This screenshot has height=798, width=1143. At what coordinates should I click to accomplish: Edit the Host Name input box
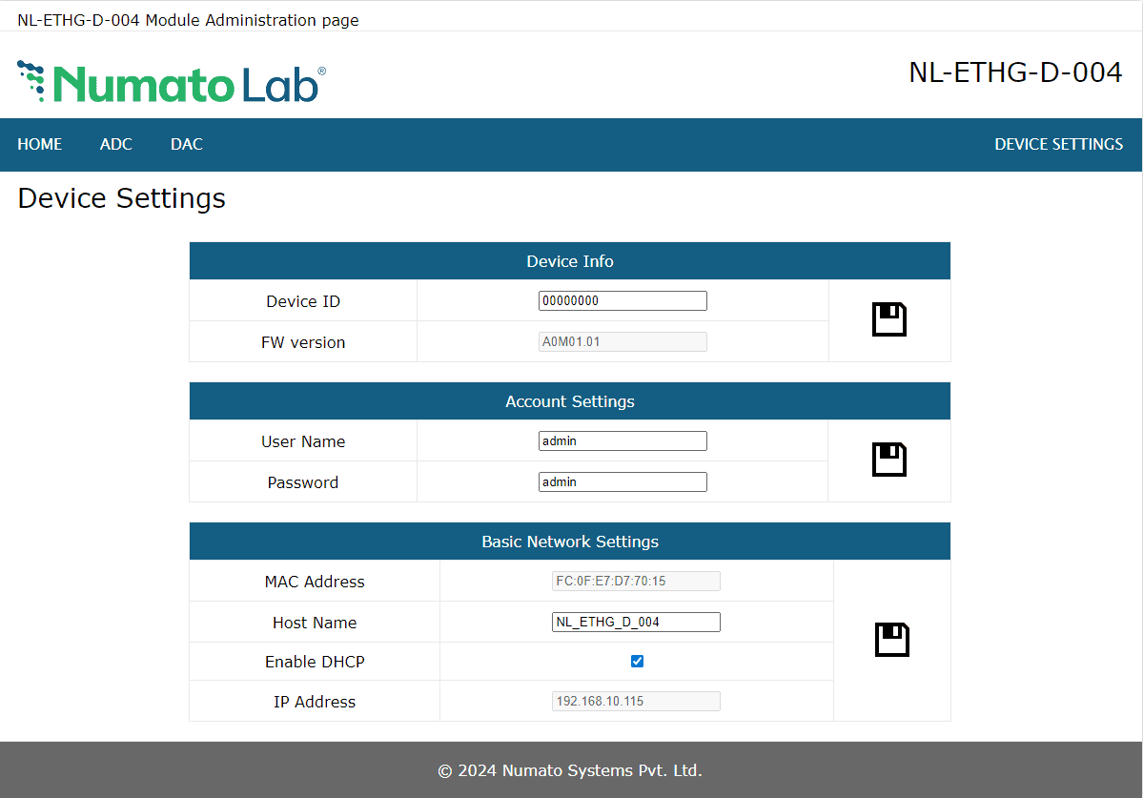coord(636,622)
